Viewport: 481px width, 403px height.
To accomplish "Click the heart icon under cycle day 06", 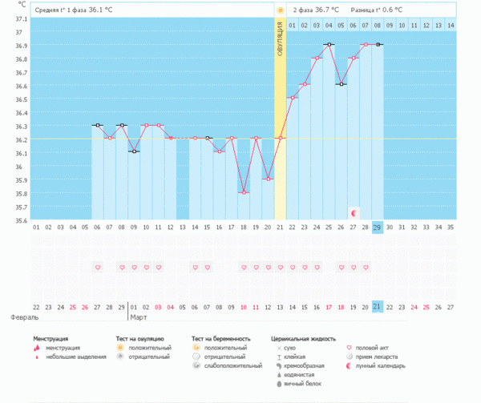I will coord(97,267).
